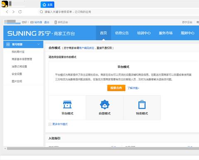Click the page refresh icon
This screenshot has width=199, height=160.
click(20, 12)
